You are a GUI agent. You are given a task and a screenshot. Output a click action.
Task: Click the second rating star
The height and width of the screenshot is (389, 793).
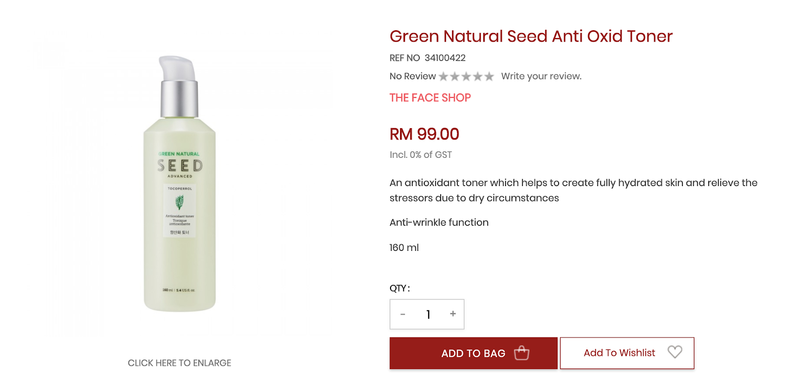point(455,76)
